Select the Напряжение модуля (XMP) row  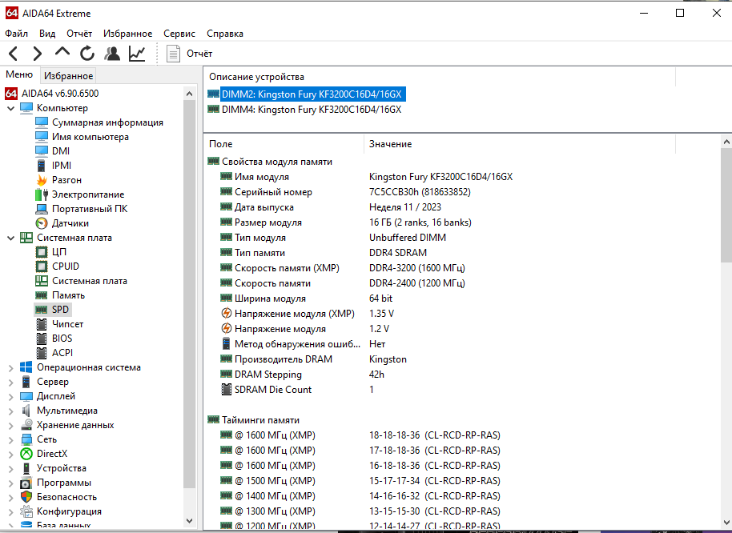click(308, 314)
